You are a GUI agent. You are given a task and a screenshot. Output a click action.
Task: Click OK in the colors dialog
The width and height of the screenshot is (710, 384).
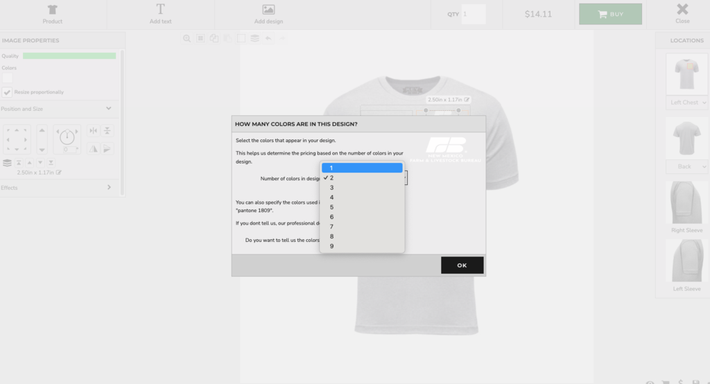(x=462, y=265)
